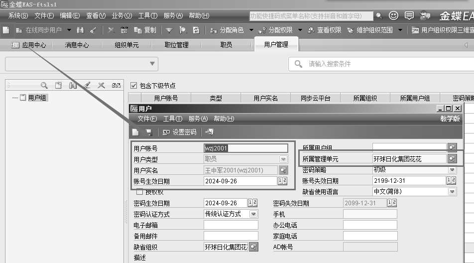Click the filter funnel icon in main toolbar

(169, 30)
